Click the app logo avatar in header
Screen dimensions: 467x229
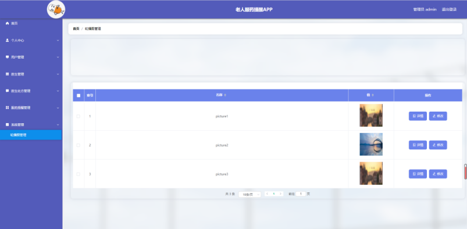coord(56,9)
